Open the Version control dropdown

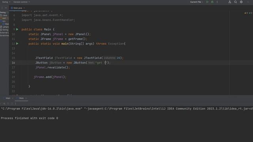(x=21, y=2)
